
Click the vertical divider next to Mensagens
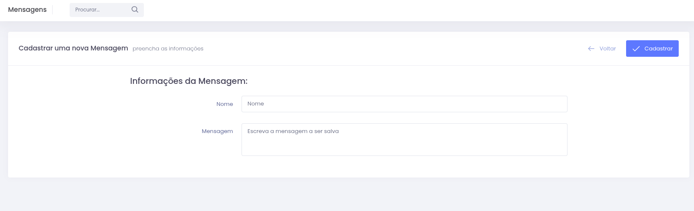[53, 10]
